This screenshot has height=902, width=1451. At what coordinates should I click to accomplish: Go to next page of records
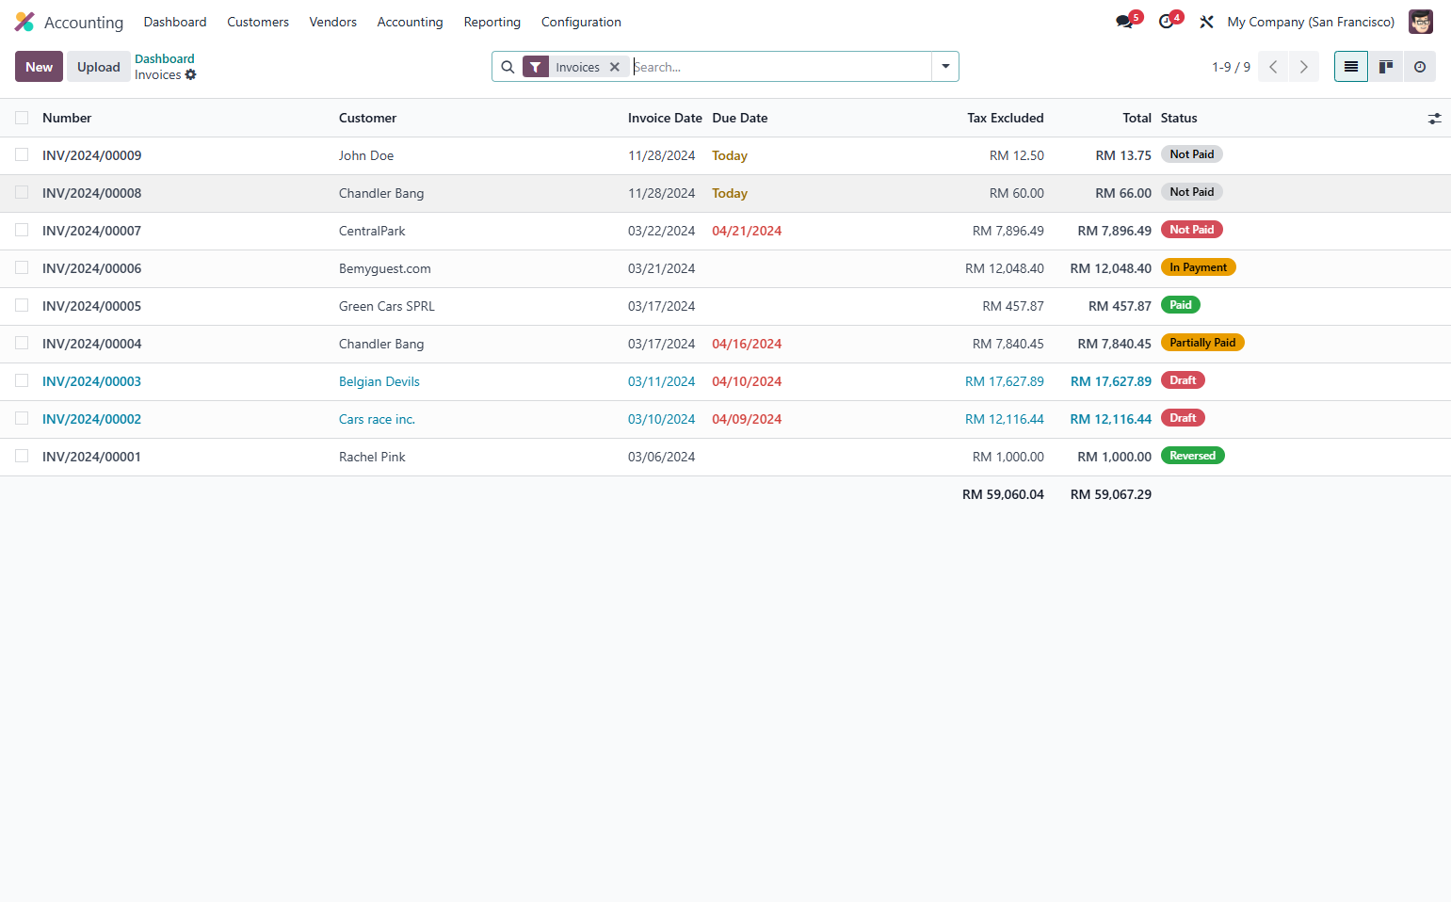[1304, 67]
